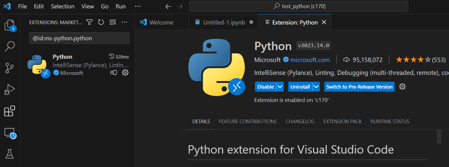449x167 pixels.
Task: Click the command center search box
Action: pos(299,6)
